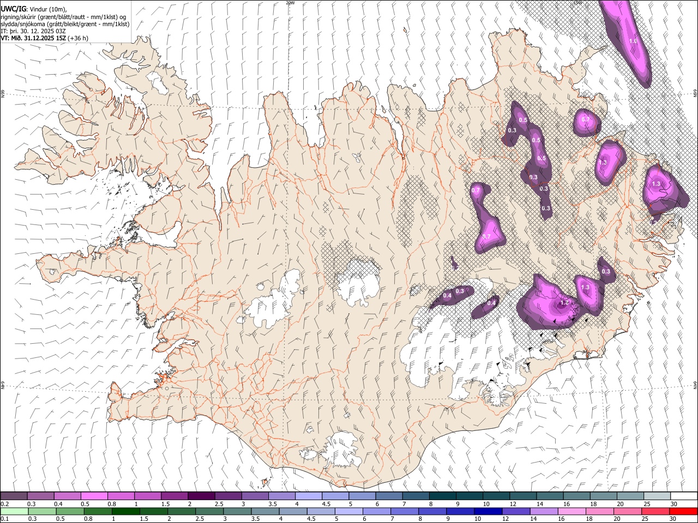Select the dusky purple 0.2–0.3 swatch on the snow legend
Viewport: 698px width, 523px height.
14,496
